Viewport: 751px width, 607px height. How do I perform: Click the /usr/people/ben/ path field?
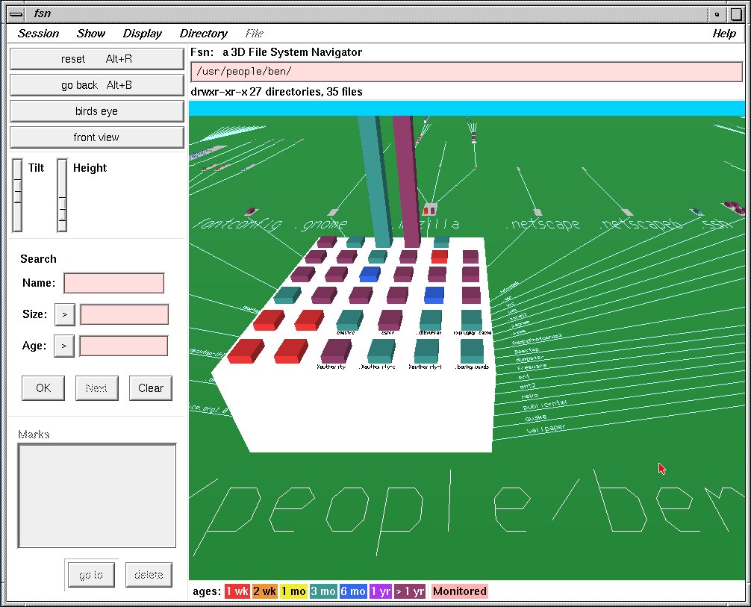click(x=467, y=72)
